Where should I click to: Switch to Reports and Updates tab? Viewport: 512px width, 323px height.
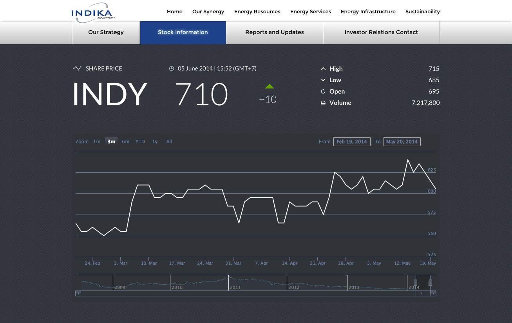[x=275, y=32]
